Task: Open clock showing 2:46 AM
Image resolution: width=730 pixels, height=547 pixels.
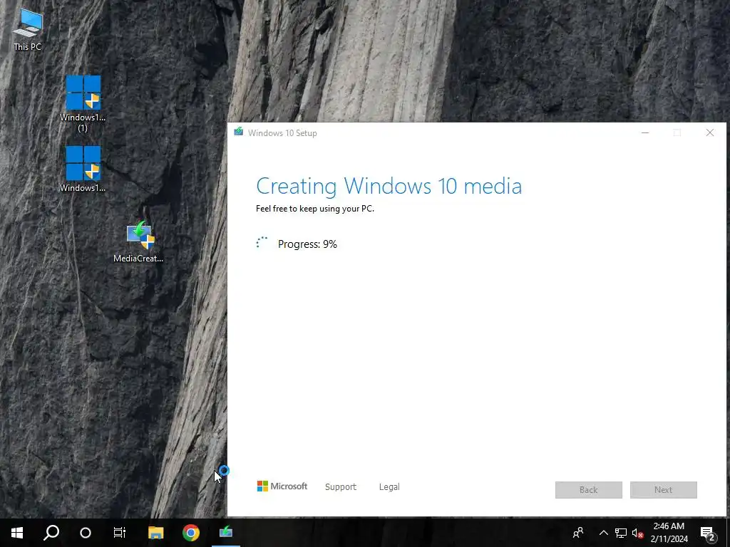Action: (x=669, y=533)
